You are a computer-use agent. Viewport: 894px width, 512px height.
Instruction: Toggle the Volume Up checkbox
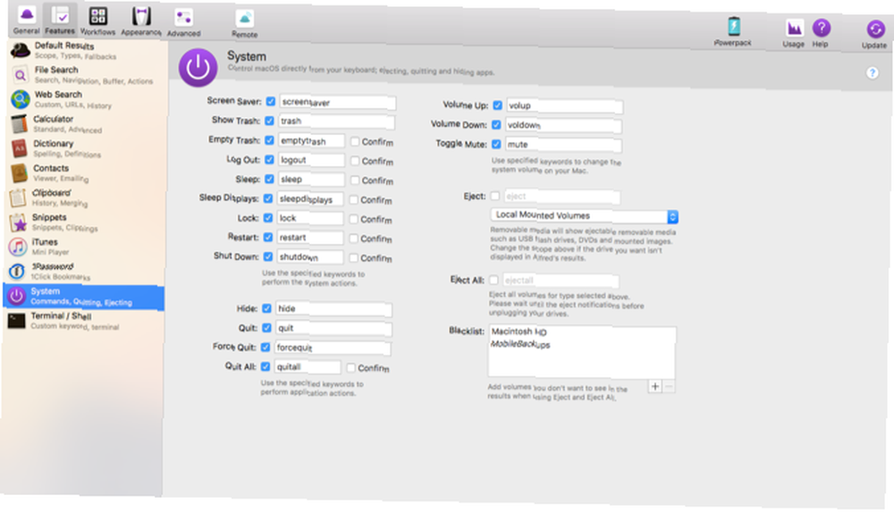tap(498, 105)
